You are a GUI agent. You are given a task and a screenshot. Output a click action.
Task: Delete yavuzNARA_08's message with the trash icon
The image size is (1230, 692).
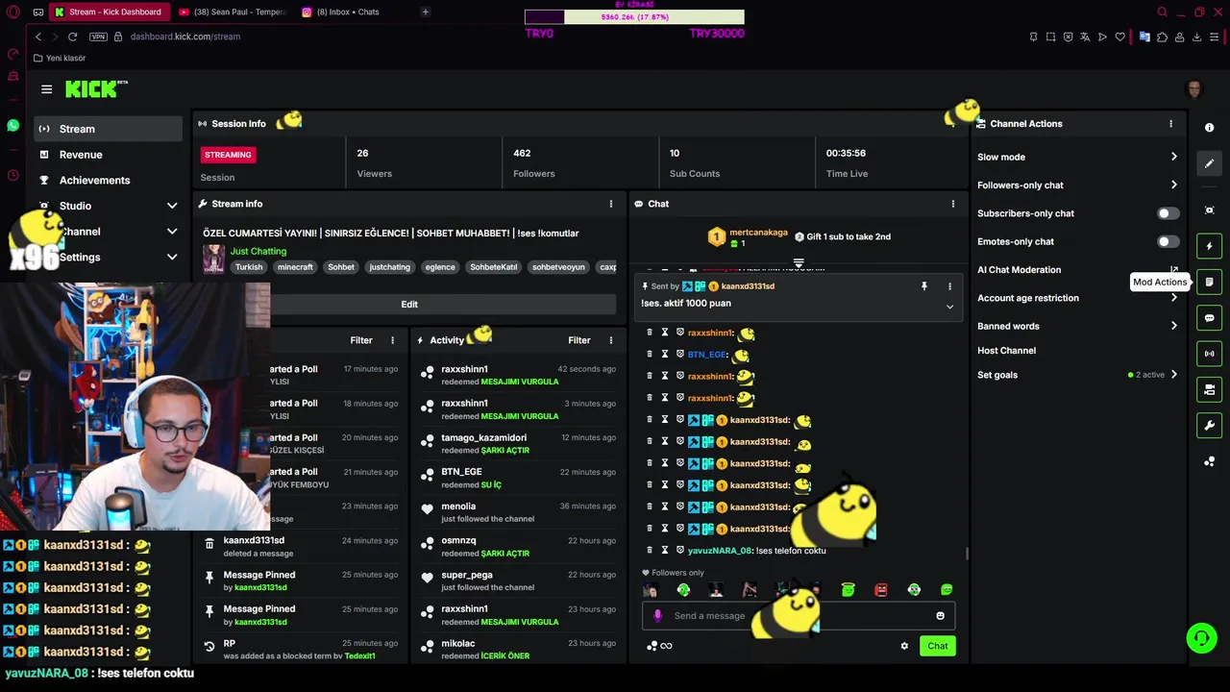click(x=650, y=551)
